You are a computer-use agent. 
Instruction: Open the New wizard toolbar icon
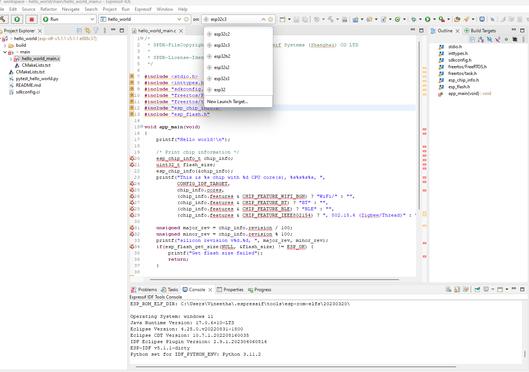click(x=283, y=19)
